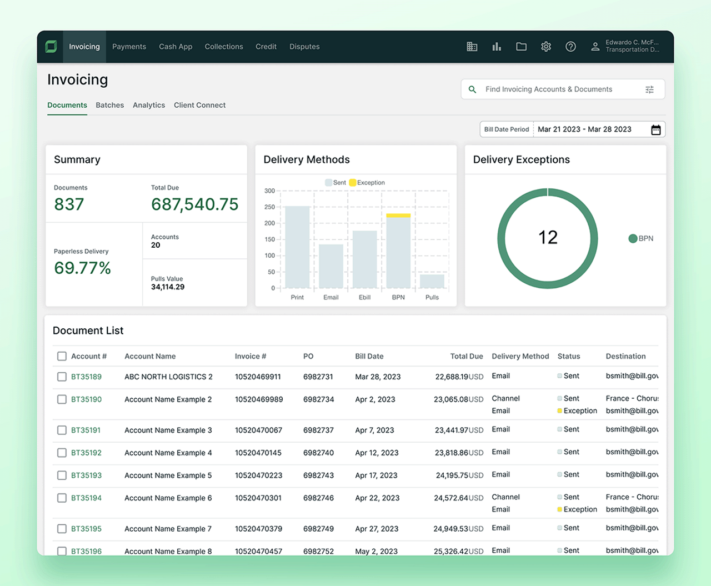Viewport: 711px width, 586px height.
Task: Click the green app logo icon
Action: tap(51, 47)
